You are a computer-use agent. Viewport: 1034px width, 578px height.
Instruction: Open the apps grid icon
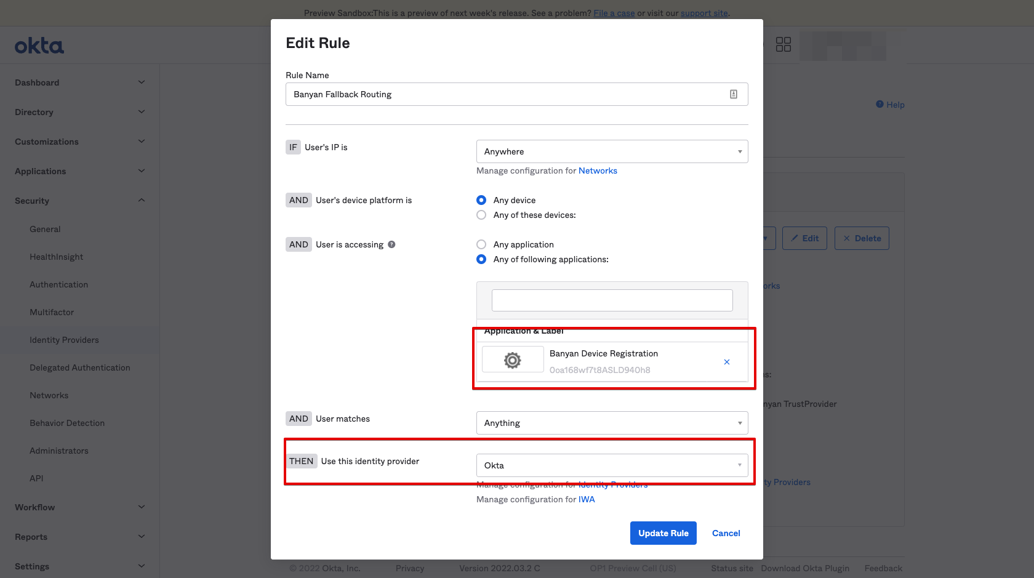pos(783,44)
